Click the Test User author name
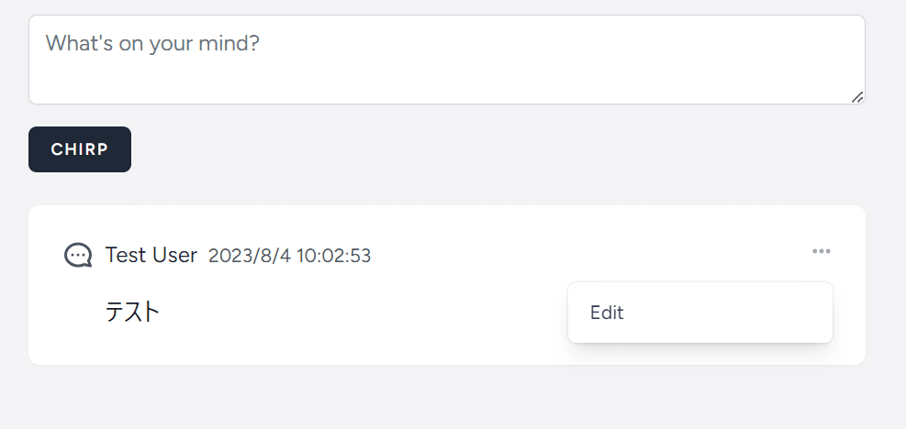Viewport: 906px width, 429px height. click(151, 255)
